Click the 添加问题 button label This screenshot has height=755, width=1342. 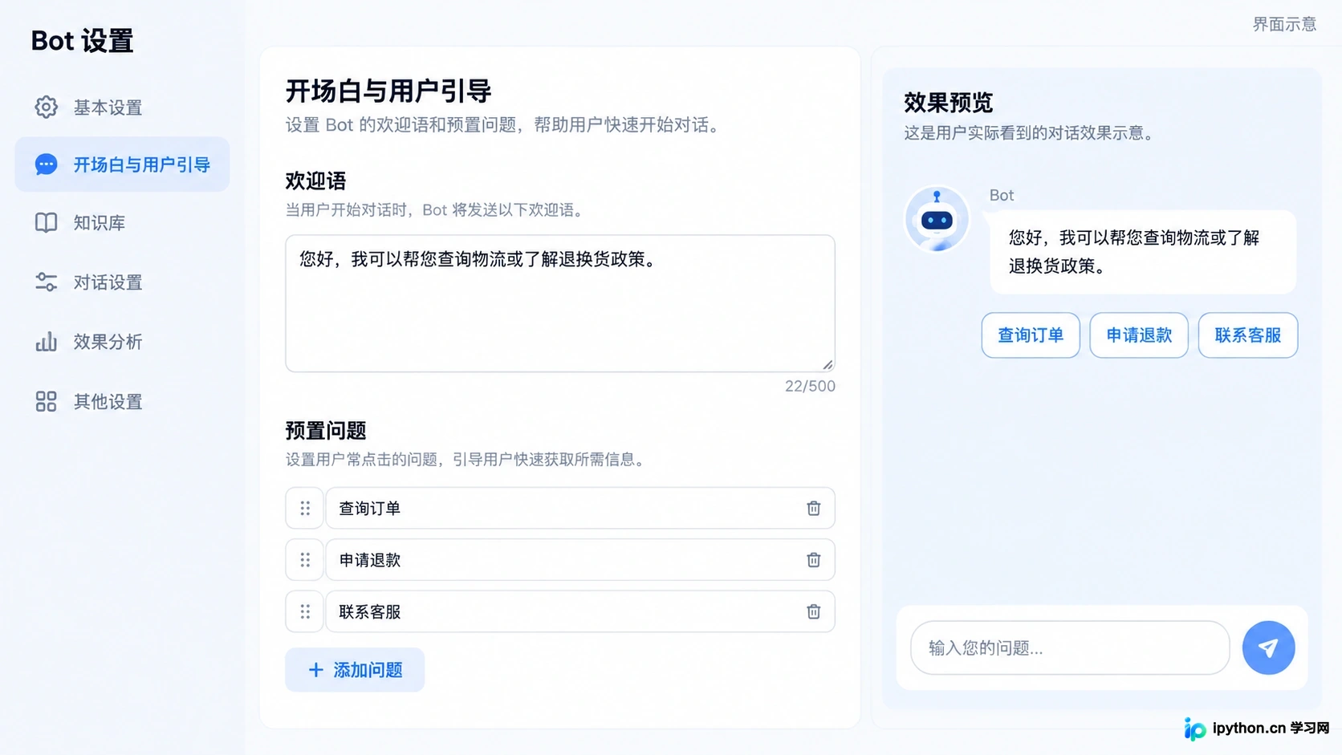368,670
